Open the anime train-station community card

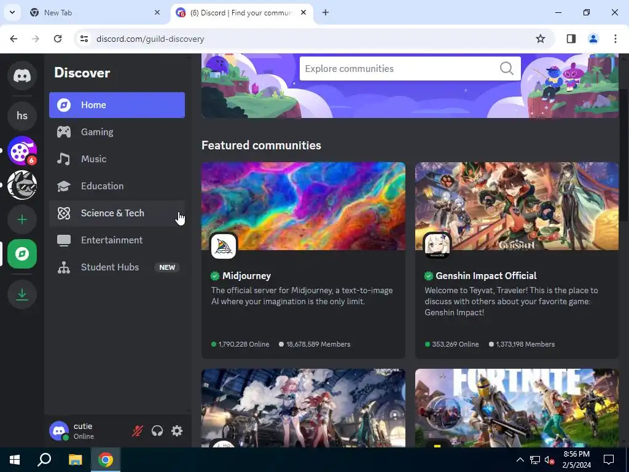[303, 408]
